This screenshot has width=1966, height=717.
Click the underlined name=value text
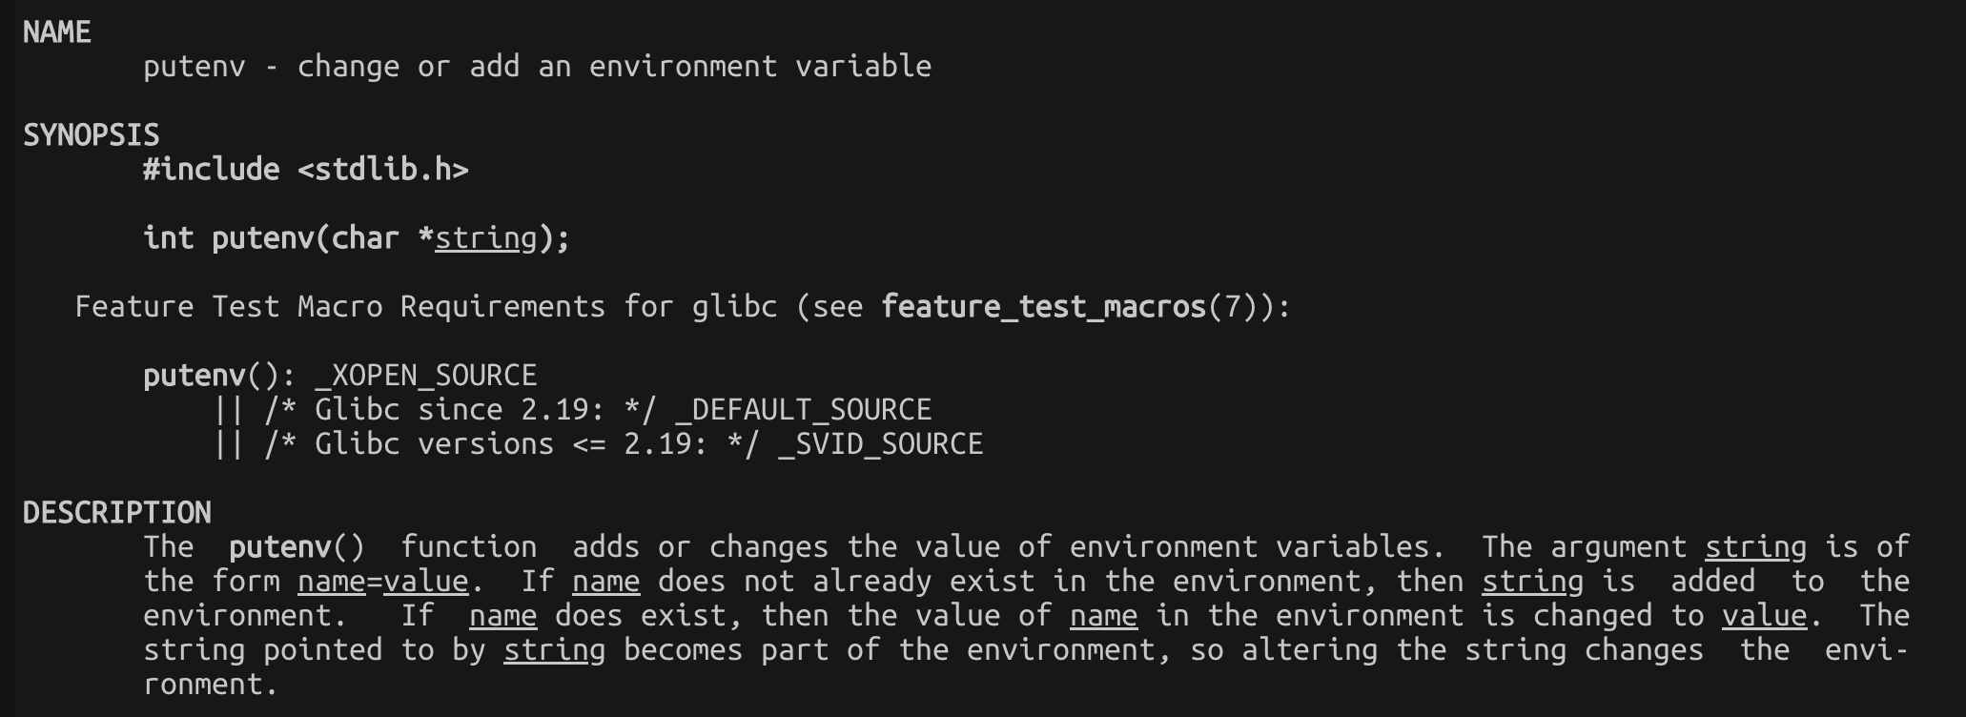point(383,582)
